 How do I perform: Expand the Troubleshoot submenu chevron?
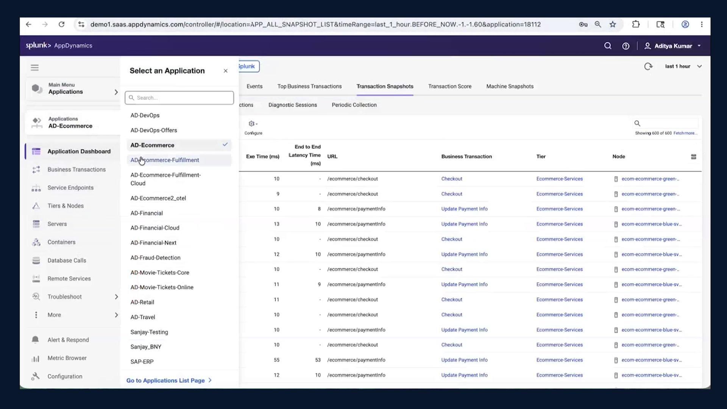pos(116,297)
